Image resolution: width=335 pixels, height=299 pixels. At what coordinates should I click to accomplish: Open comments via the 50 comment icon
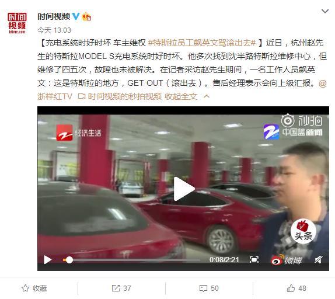(209, 288)
